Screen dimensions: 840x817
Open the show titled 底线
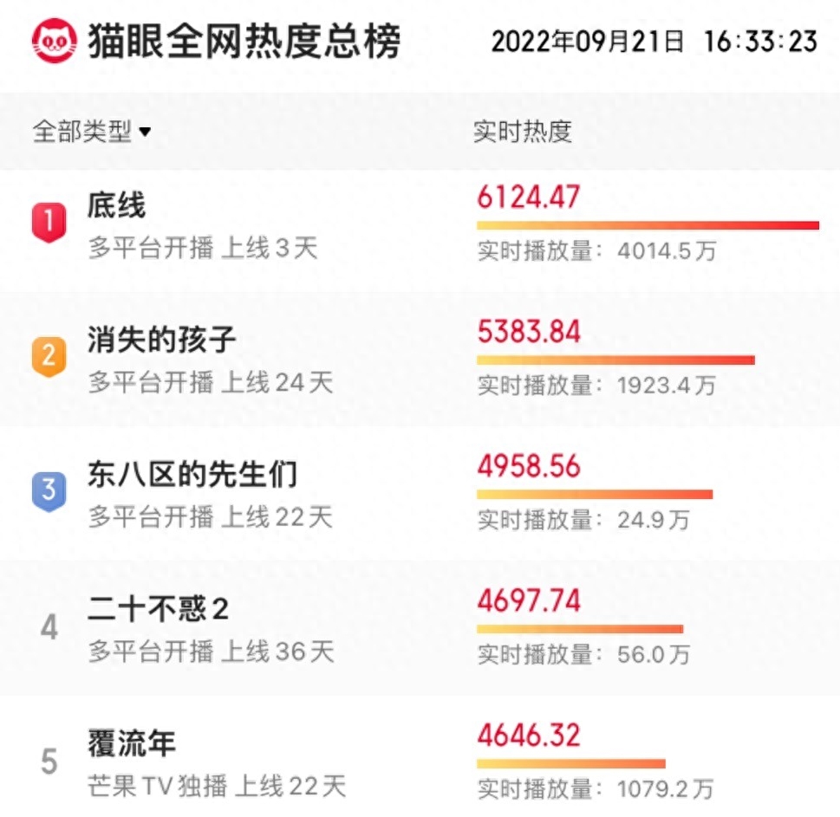click(x=116, y=206)
